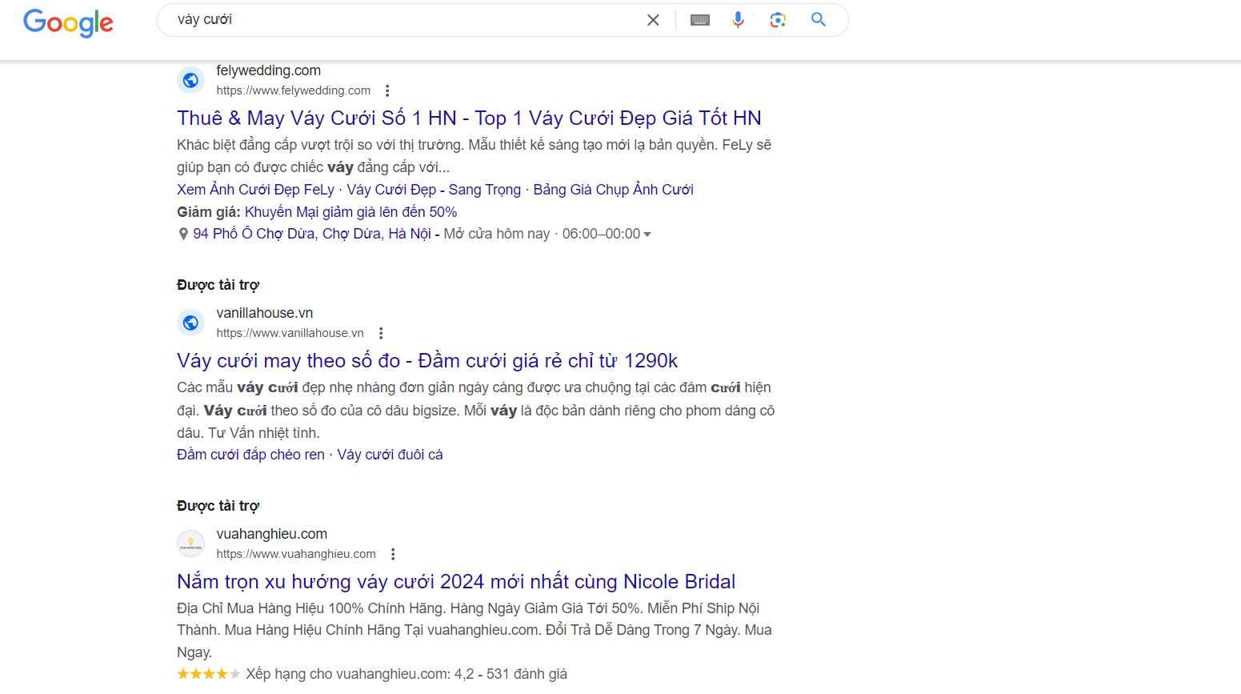The image size is (1241, 694).
Task: Click inside the search field with váy cưới
Action: click(x=400, y=20)
